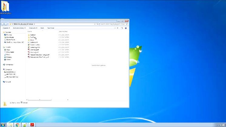Click the folder icon on the desktop

(x=5, y=6)
